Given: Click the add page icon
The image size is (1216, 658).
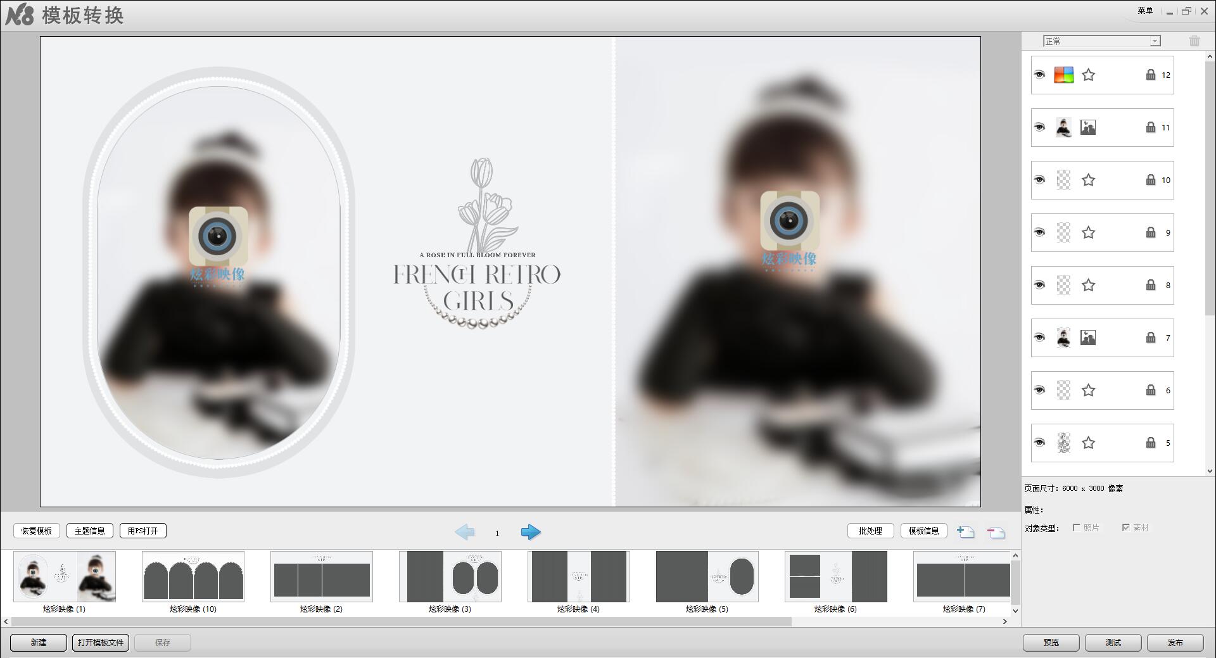Looking at the screenshot, I should coord(965,532).
